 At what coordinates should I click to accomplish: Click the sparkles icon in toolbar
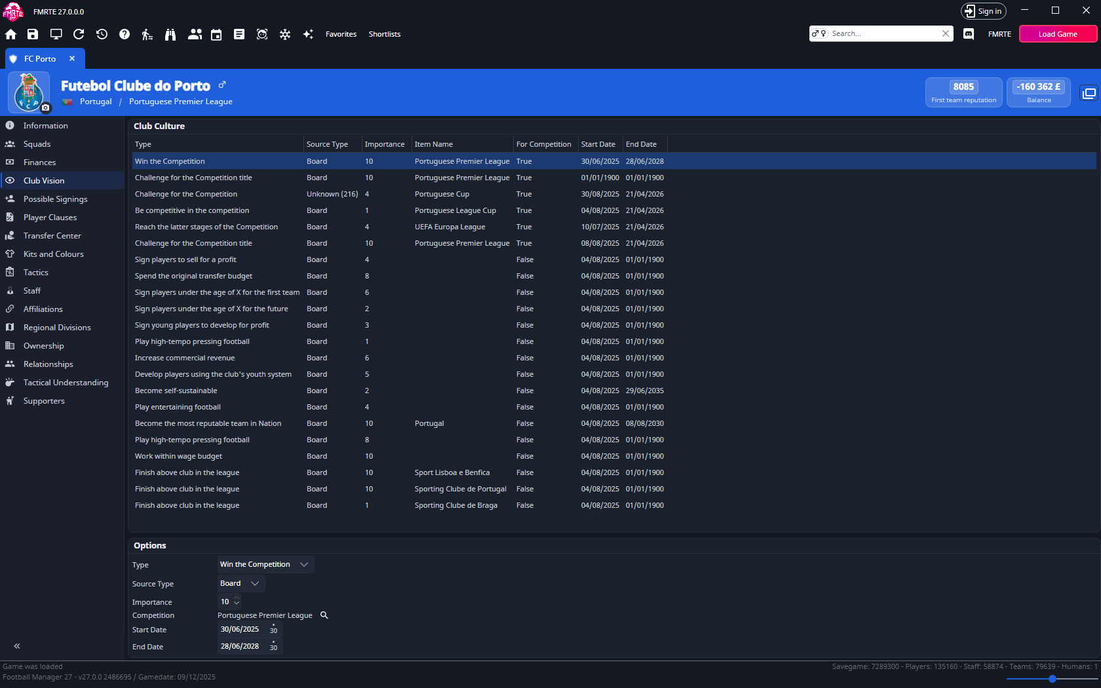(308, 34)
